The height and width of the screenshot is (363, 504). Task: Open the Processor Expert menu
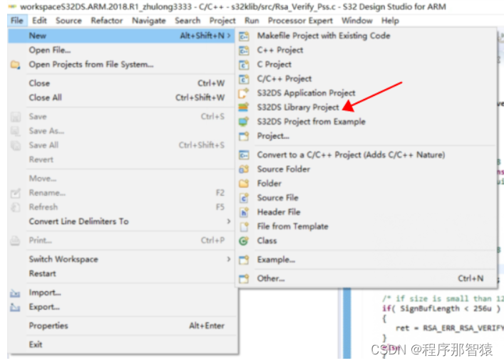(300, 21)
